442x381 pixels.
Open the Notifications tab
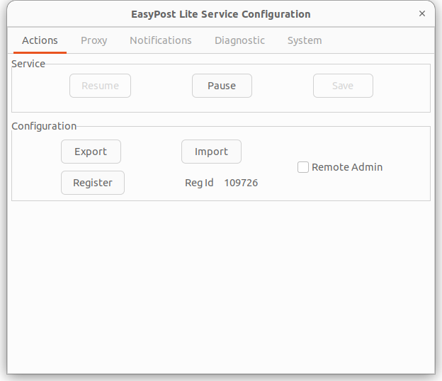[161, 40]
